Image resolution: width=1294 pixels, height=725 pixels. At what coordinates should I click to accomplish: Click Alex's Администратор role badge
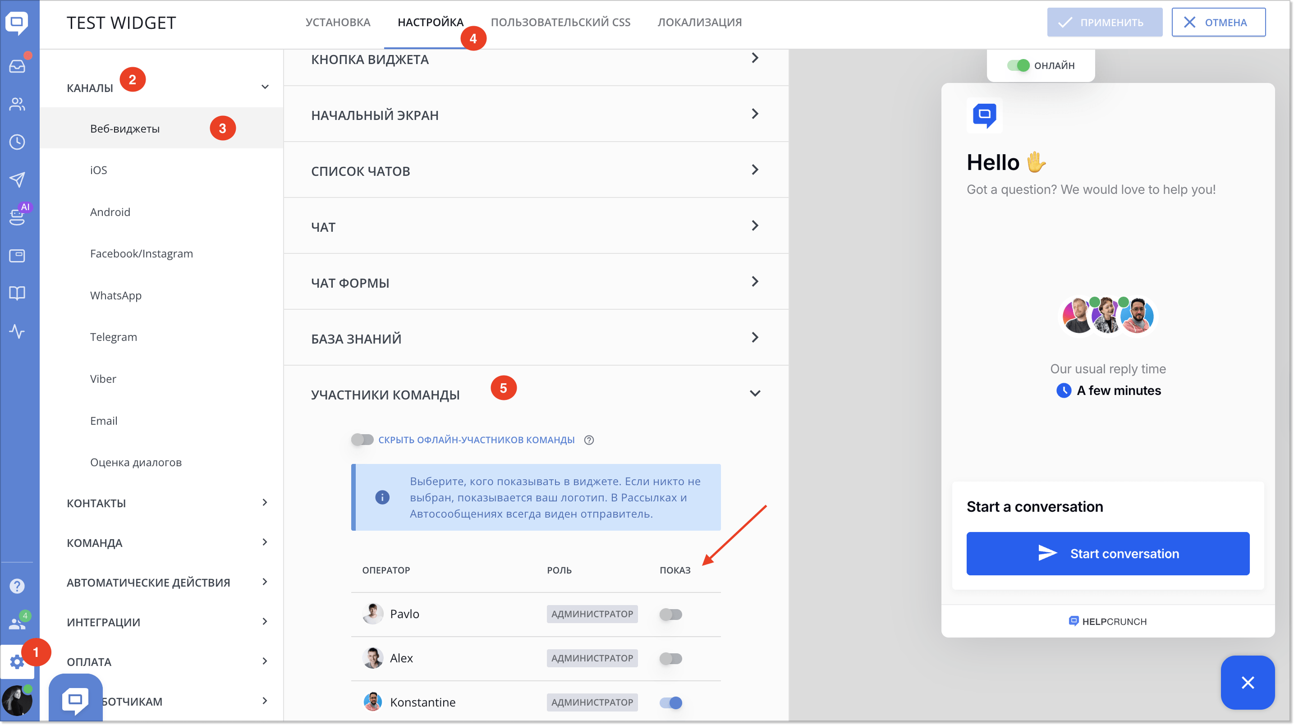point(592,658)
